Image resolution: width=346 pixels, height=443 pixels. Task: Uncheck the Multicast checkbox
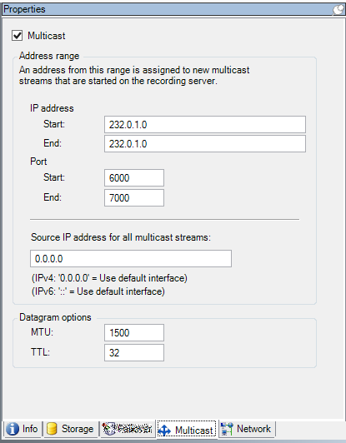tap(17, 36)
